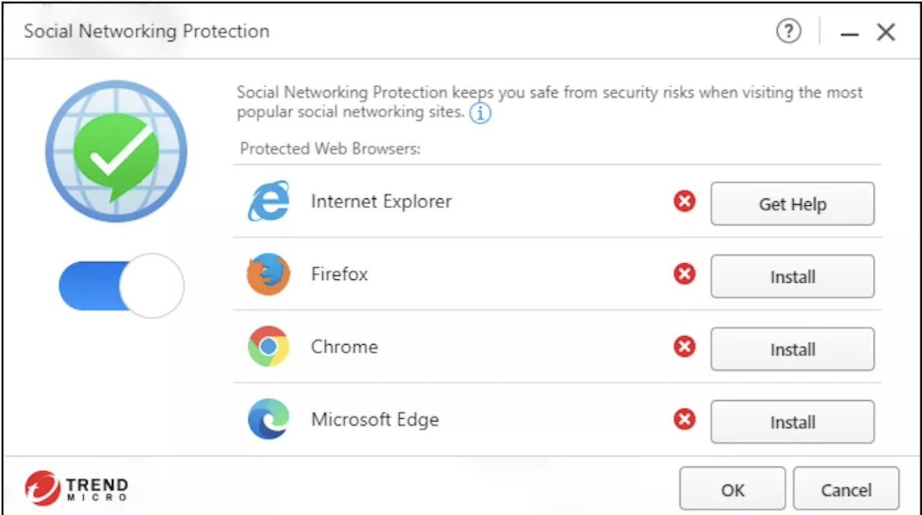
Task: Click the Chrome browser icon
Action: pyautogui.click(x=268, y=346)
